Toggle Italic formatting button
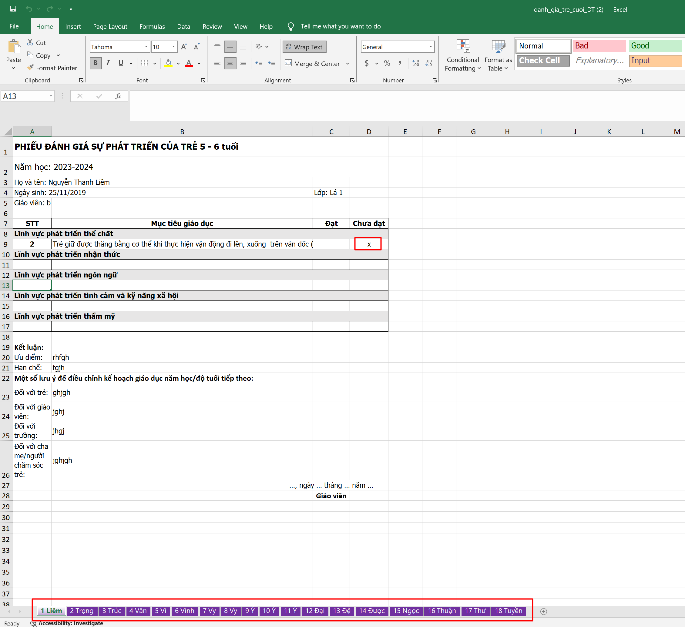Image resolution: width=685 pixels, height=627 pixels. pyautogui.click(x=108, y=63)
